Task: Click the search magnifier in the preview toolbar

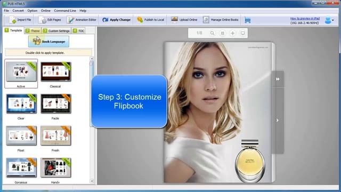Action: (x=212, y=33)
